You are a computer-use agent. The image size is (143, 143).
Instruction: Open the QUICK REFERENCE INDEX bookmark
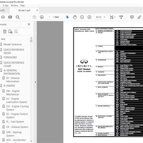14,51
